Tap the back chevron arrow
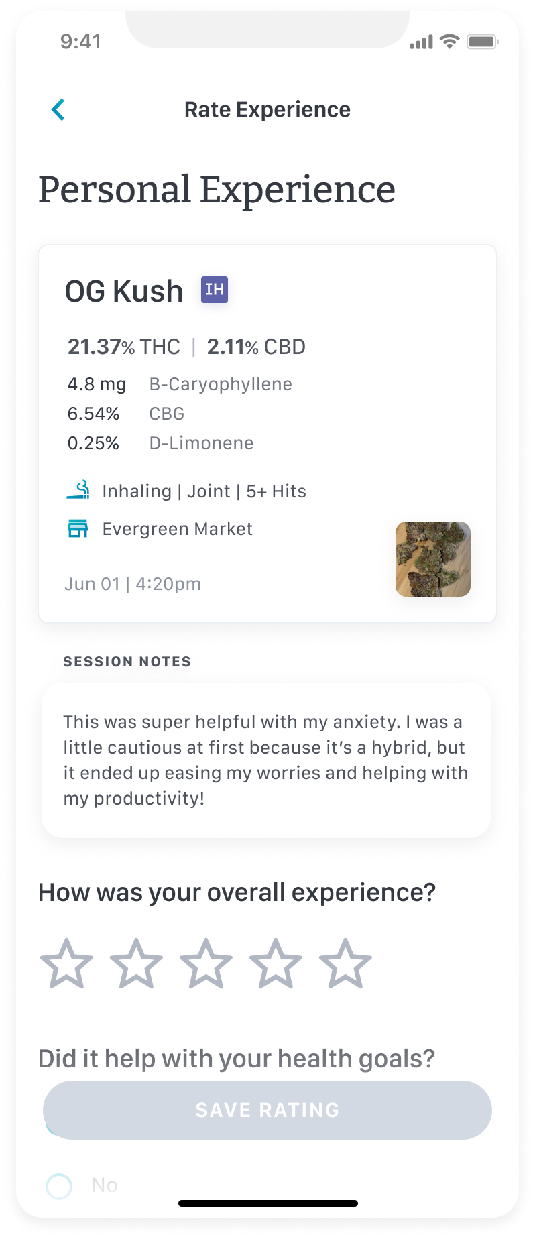535x1239 pixels. tap(58, 109)
